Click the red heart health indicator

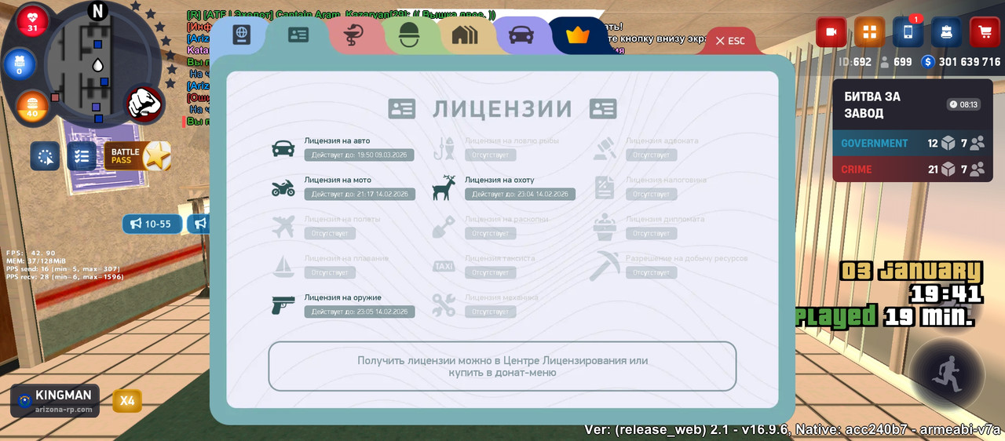pyautogui.click(x=32, y=21)
